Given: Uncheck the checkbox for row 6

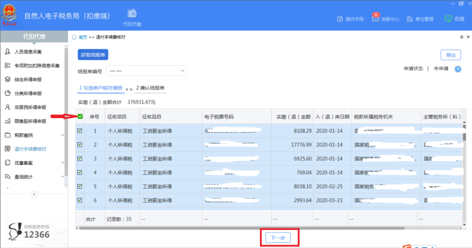Looking at the screenshot, I should (x=80, y=200).
